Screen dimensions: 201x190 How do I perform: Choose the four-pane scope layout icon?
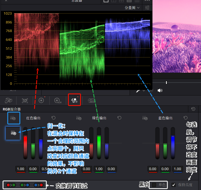click(x=121, y=1)
